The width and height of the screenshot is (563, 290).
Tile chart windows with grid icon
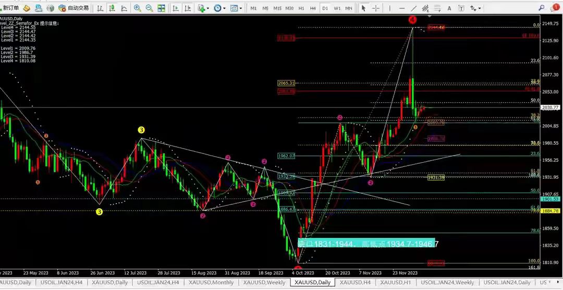161,8
